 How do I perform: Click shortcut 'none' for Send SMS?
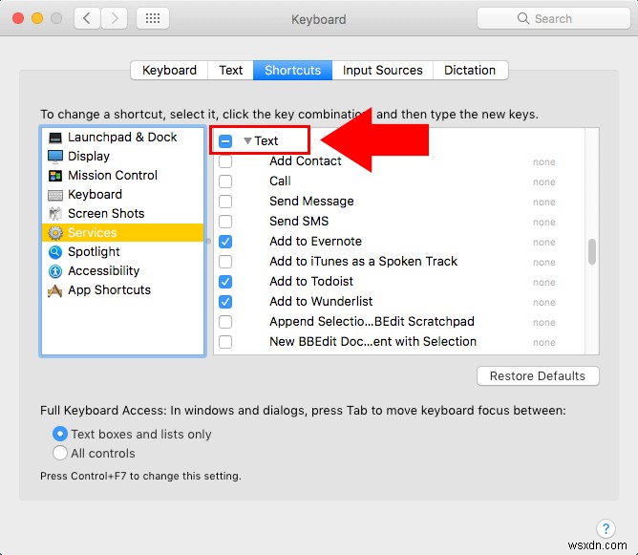[x=544, y=223]
